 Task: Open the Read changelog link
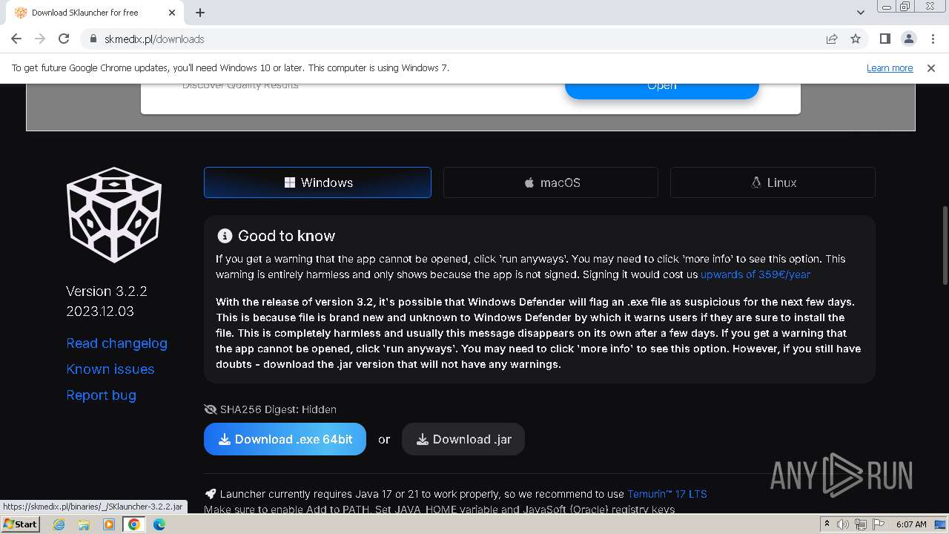116,343
